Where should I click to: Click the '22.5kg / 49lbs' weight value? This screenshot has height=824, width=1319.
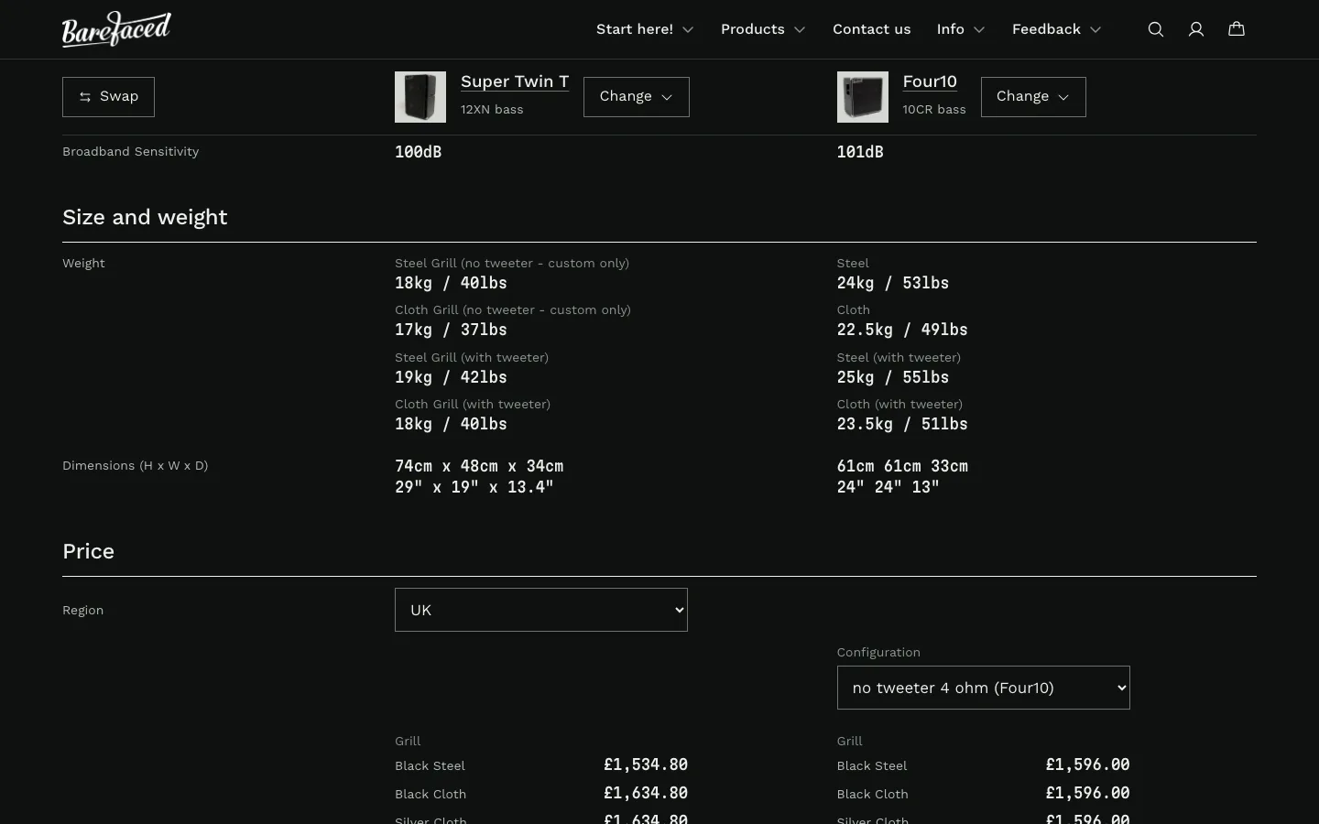[902, 330]
